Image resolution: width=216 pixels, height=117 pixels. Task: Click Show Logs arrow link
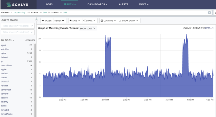(x=87, y=28)
